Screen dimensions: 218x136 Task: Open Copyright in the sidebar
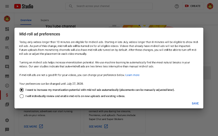coord(7,85)
